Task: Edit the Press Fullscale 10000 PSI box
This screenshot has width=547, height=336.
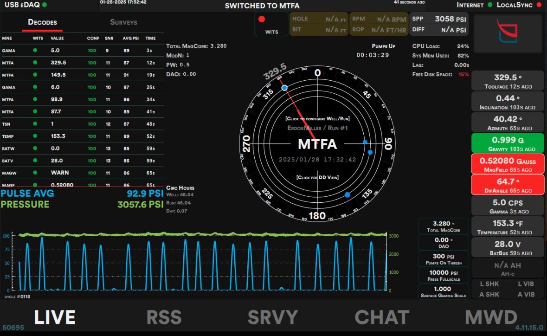Action: pos(444,275)
